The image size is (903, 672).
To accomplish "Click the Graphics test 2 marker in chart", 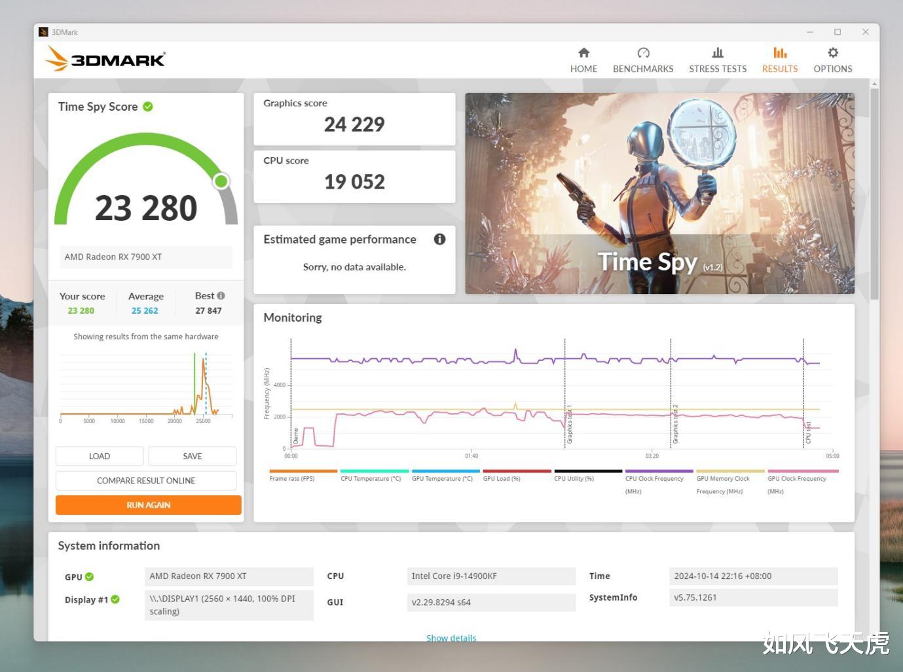I will click(675, 424).
